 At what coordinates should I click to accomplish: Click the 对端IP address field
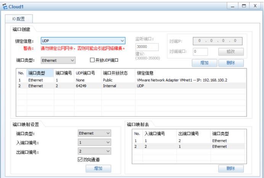[217, 41]
